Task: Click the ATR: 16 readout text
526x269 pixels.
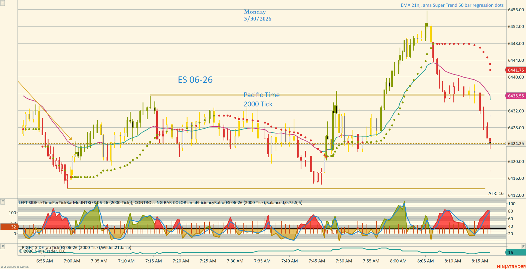Action: (496, 193)
